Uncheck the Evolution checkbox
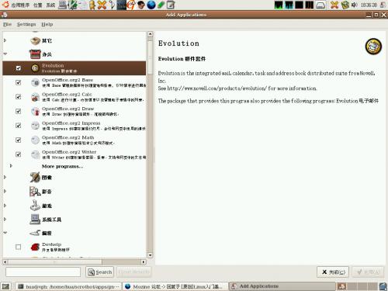The image size is (388, 291). pos(18,68)
